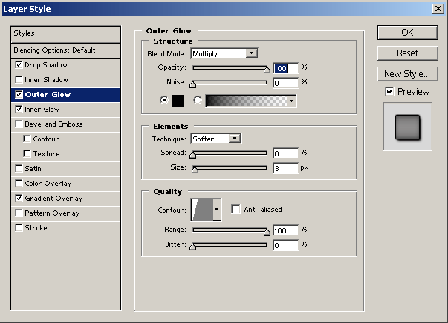Toggle the Inner Glow checkbox
This screenshot has height=323, width=448.
19,109
